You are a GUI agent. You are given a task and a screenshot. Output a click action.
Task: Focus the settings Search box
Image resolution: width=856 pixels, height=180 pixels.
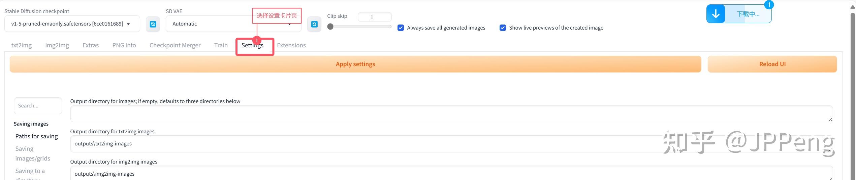click(38, 106)
